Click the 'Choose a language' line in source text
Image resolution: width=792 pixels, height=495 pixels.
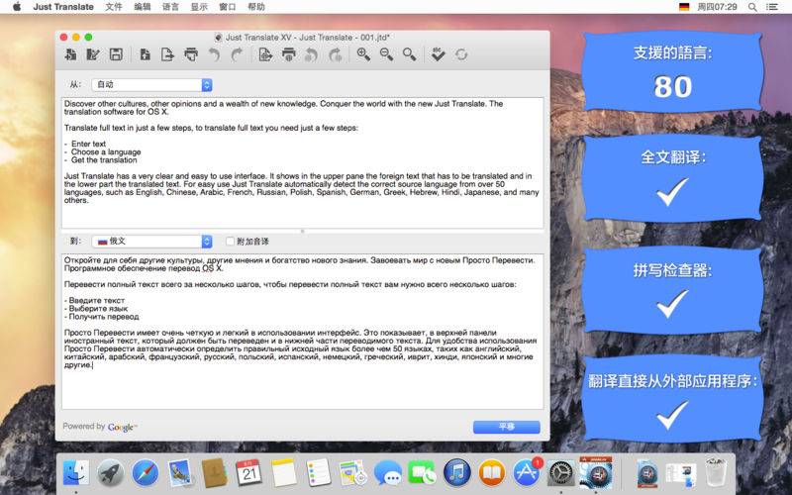[106, 152]
